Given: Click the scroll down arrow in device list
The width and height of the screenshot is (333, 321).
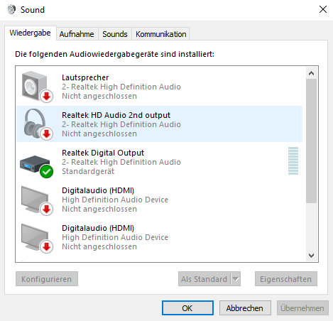Looking at the screenshot, I should 311,255.
